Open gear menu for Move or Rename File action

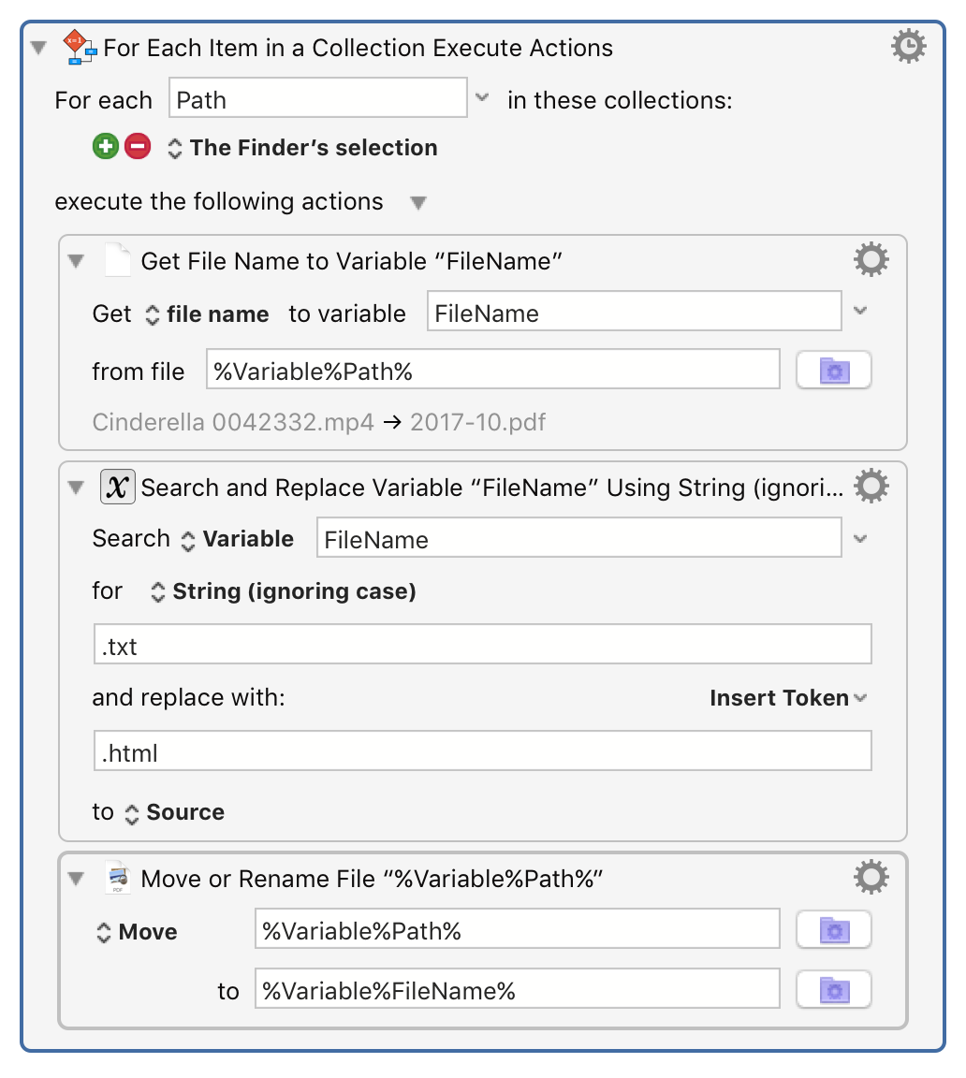pos(871,878)
